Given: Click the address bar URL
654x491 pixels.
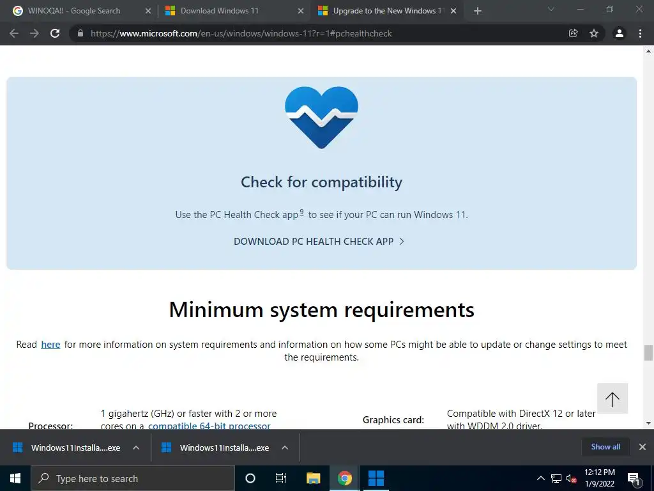Looking at the screenshot, I should click(241, 33).
